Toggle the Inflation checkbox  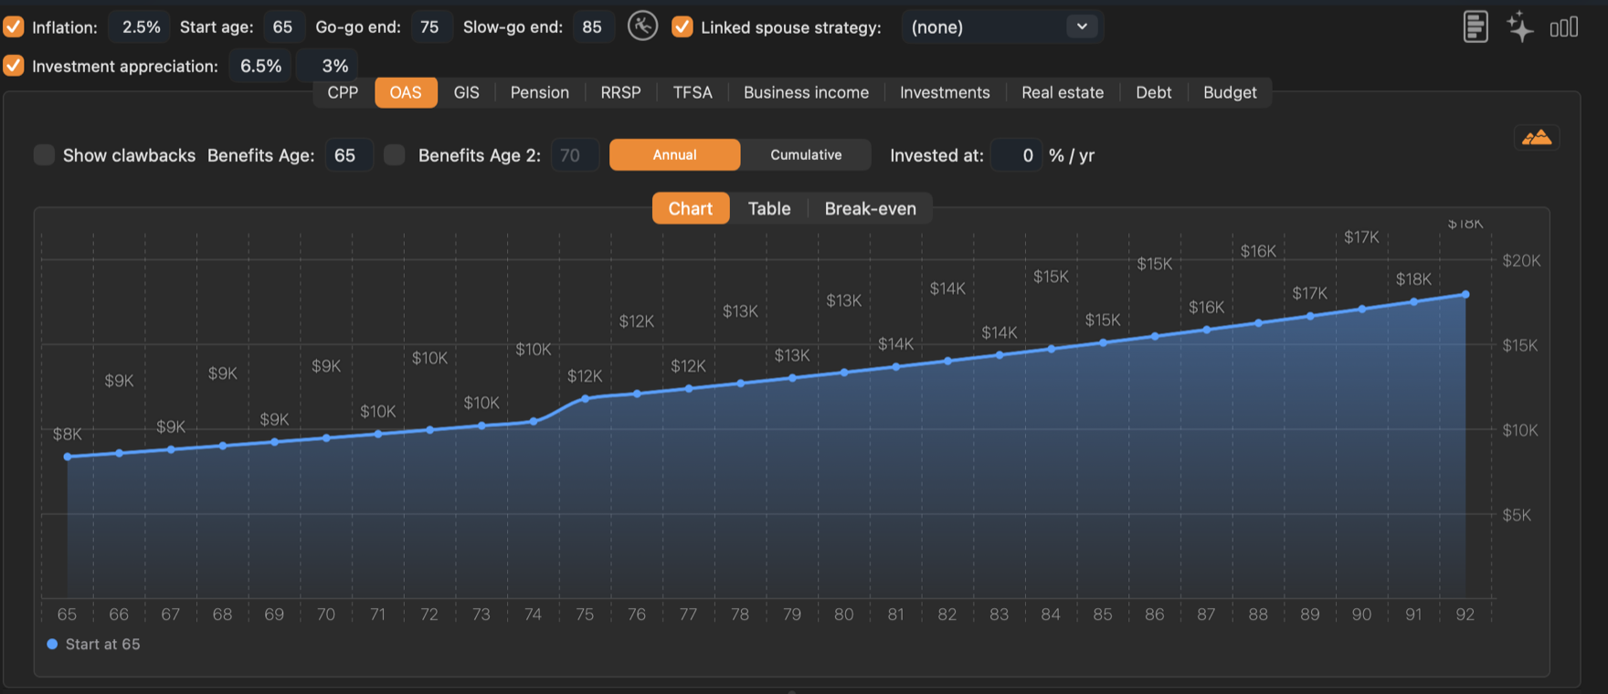[14, 27]
